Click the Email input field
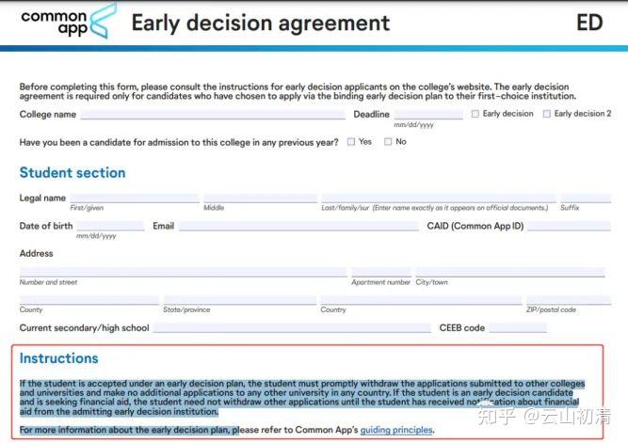The height and width of the screenshot is (443, 628). [x=298, y=226]
